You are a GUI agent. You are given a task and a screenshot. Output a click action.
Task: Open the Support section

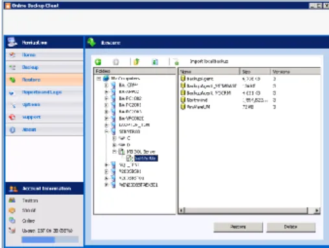tap(44, 117)
